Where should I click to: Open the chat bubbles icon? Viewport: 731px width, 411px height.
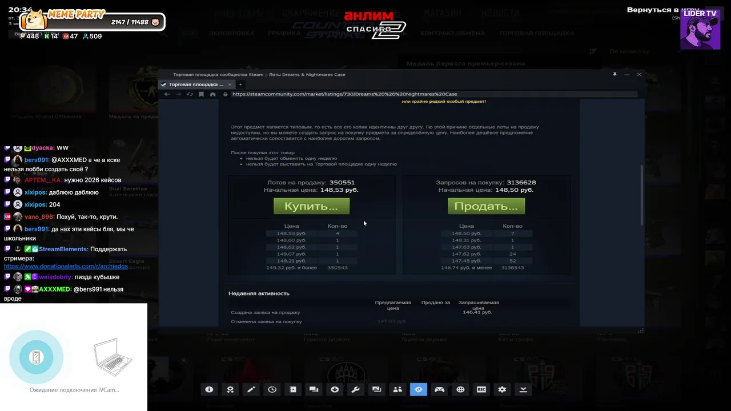[314, 389]
